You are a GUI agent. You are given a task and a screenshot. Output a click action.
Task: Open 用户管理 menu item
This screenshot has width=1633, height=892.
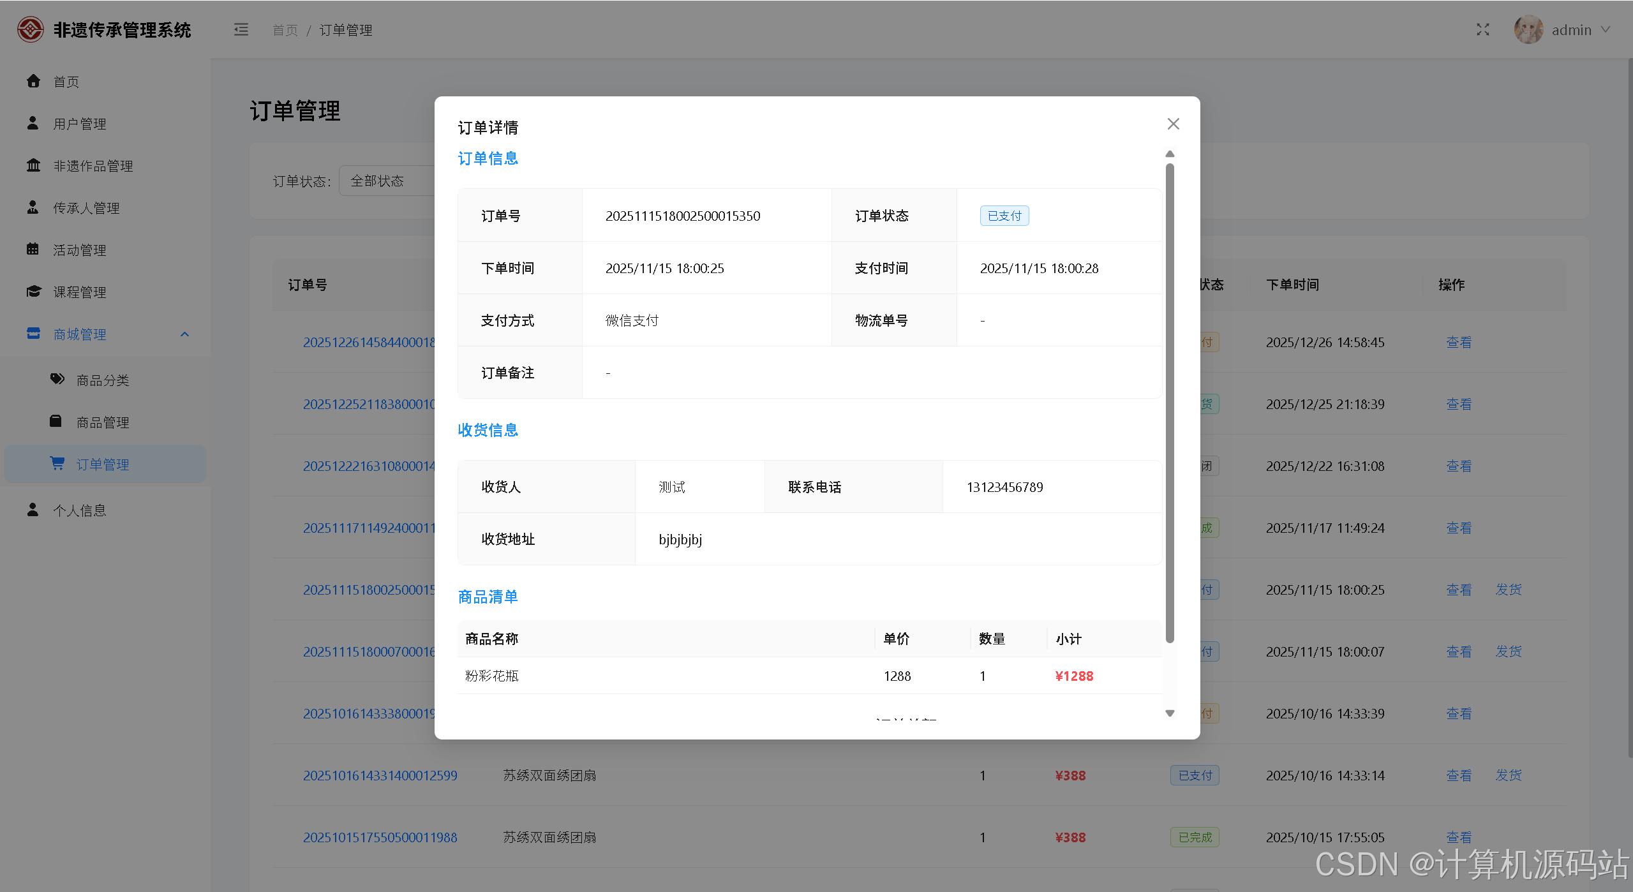(80, 124)
